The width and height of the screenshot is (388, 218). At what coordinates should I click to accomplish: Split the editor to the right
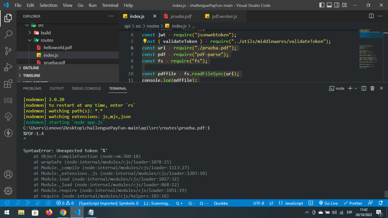point(371,16)
